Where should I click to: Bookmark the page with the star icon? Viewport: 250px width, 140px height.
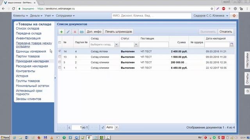212,9
